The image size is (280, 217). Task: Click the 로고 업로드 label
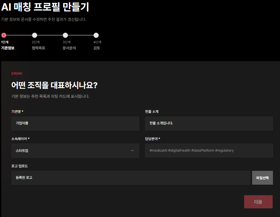click(x=20, y=166)
